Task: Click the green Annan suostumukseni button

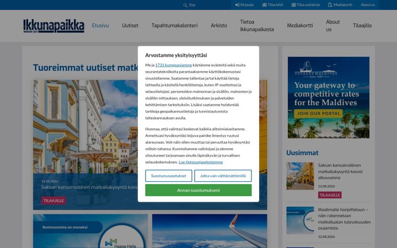Action: click(x=198, y=190)
